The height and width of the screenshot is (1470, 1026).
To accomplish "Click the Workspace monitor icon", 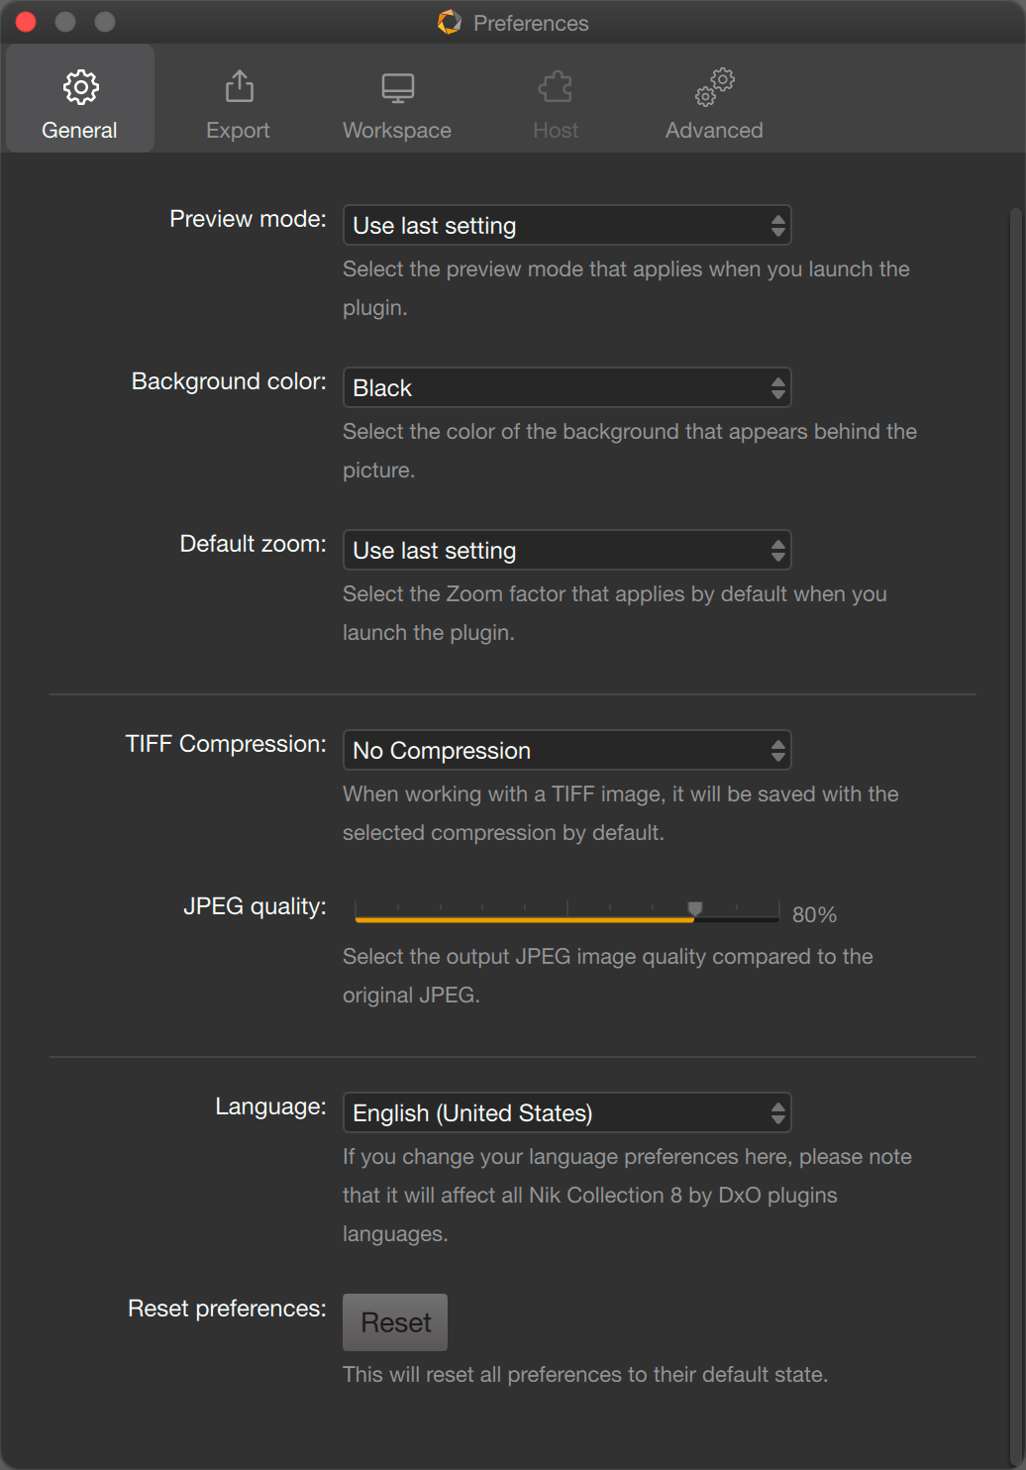I will tap(398, 88).
